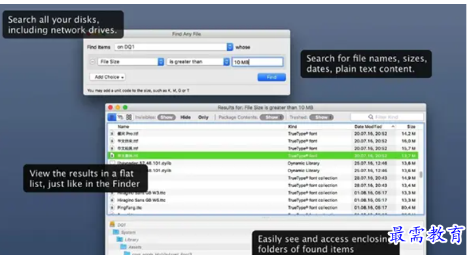Set Invisibles option to Only
This screenshot has height=255, width=469.
pos(203,117)
